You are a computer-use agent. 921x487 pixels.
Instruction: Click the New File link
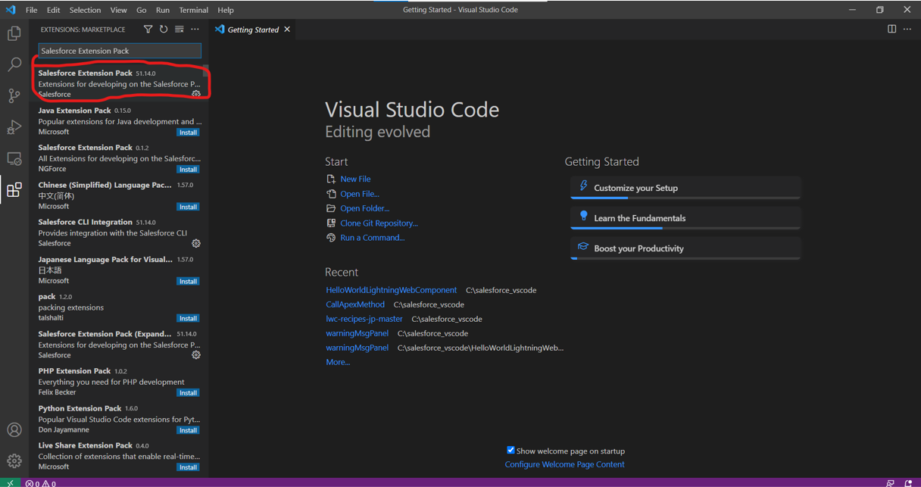point(355,179)
